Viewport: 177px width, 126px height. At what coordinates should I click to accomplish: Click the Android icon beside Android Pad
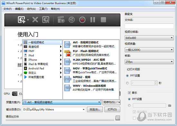pyautogui.click(x=25, y=68)
